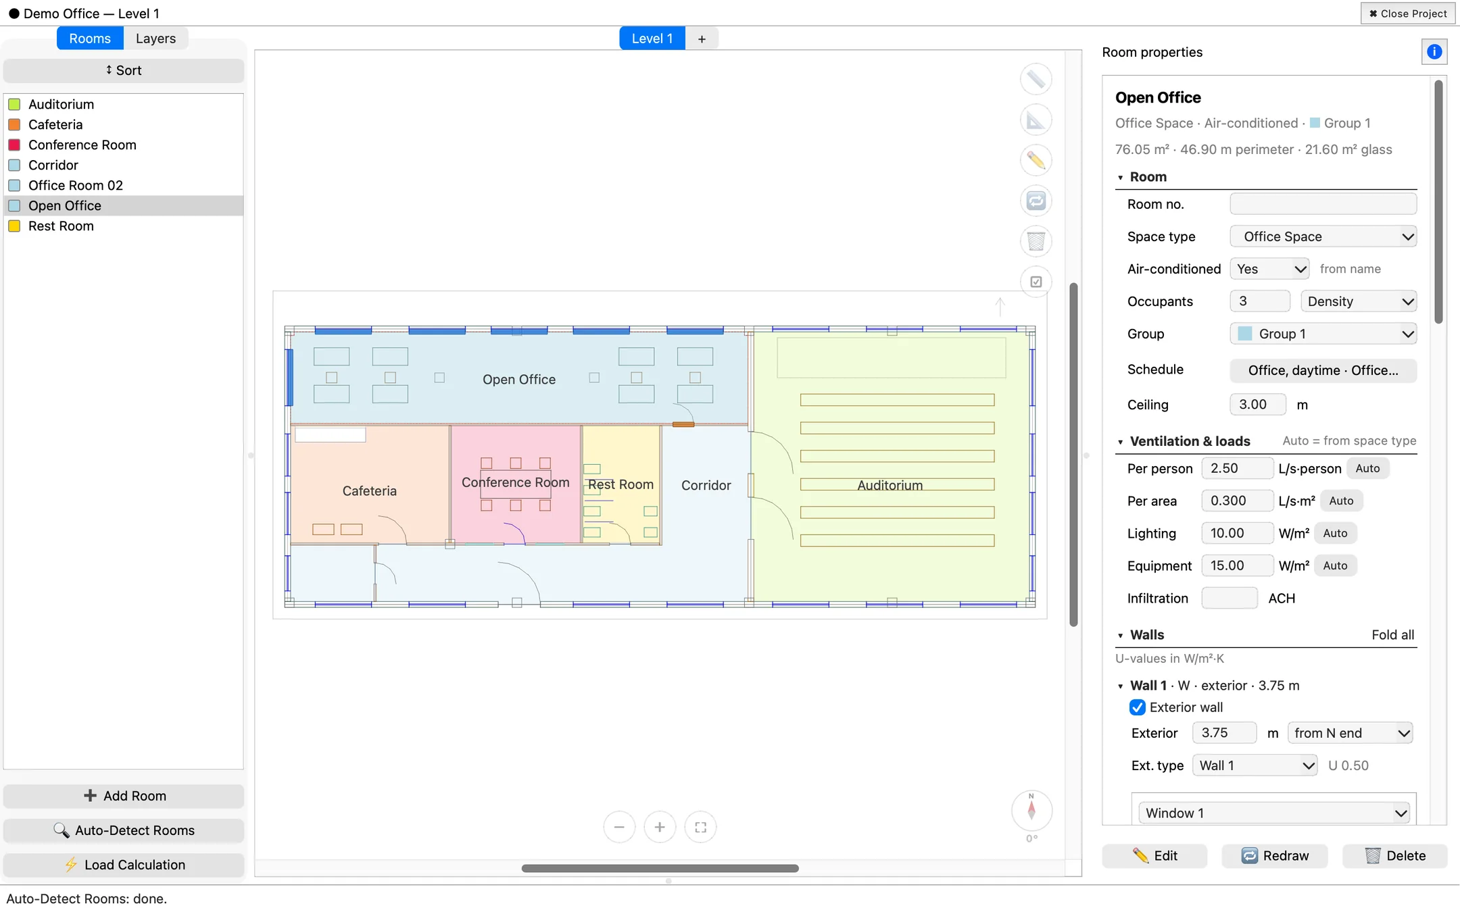Open the Occupants Density dropdown
Image resolution: width=1460 pixels, height=912 pixels.
pos(1359,301)
